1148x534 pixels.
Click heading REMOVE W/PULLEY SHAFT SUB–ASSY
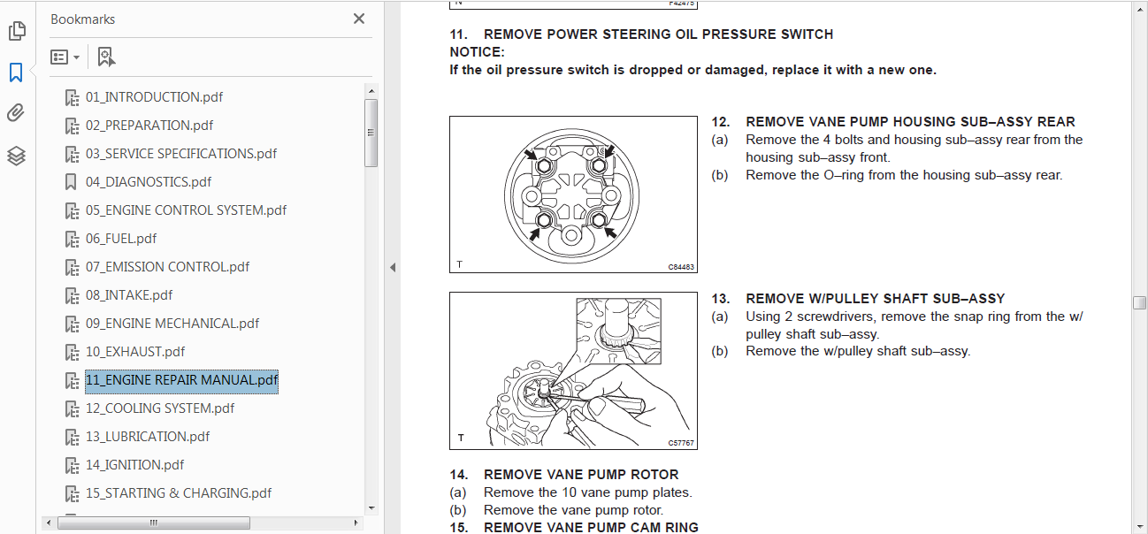pos(876,299)
